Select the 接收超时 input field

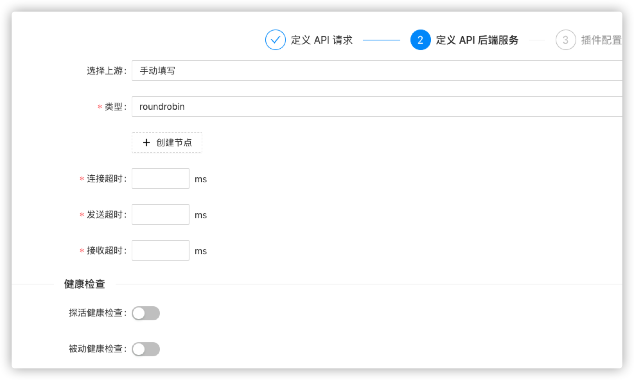pos(160,250)
